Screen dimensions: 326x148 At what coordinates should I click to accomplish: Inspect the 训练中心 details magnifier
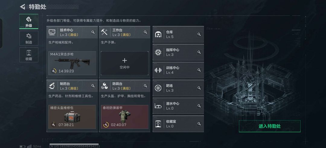point(199,70)
